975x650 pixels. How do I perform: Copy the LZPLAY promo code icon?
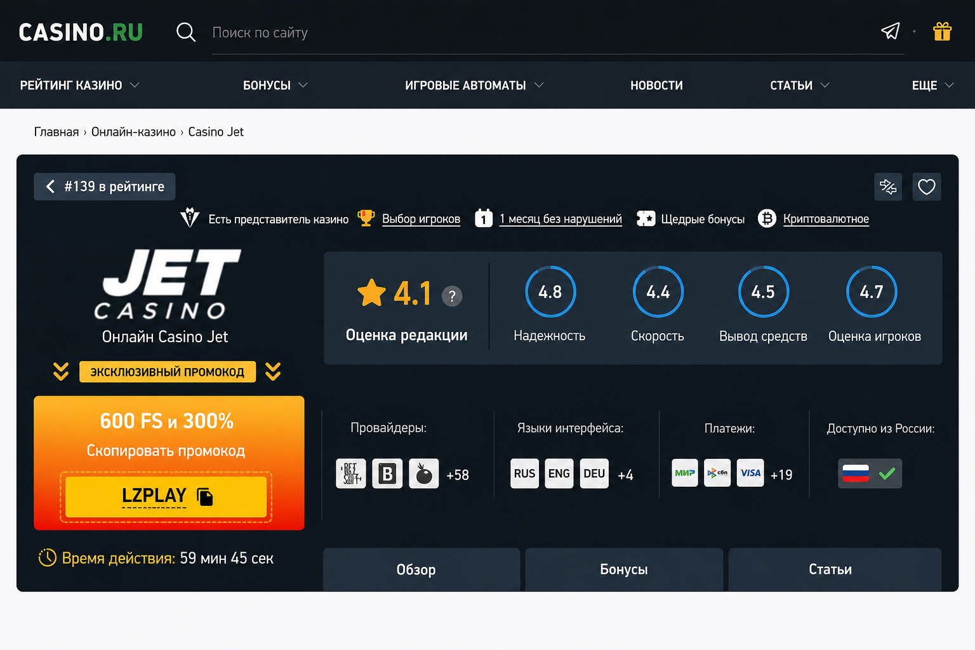[205, 496]
